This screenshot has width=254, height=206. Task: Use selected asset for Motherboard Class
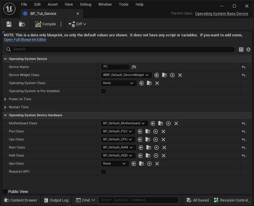[153, 123]
